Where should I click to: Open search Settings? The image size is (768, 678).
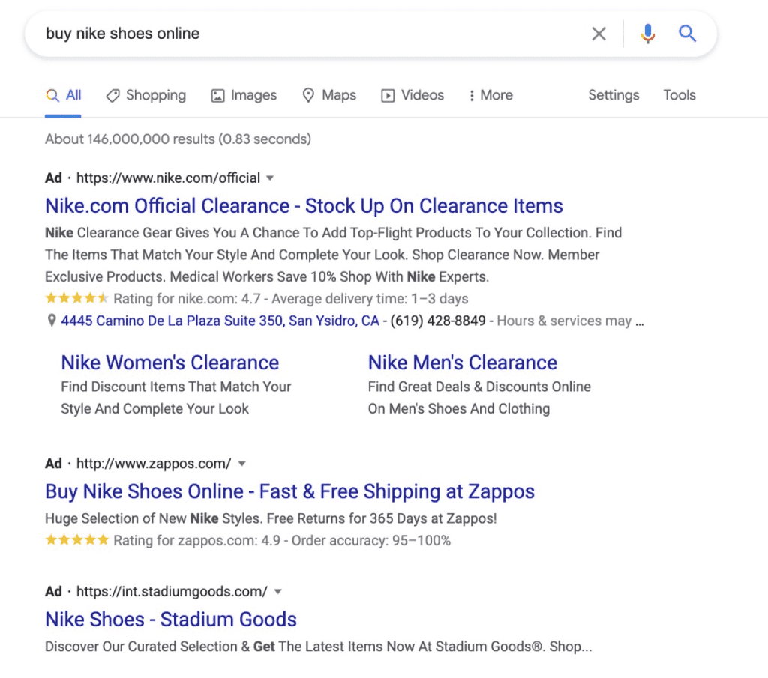[613, 95]
